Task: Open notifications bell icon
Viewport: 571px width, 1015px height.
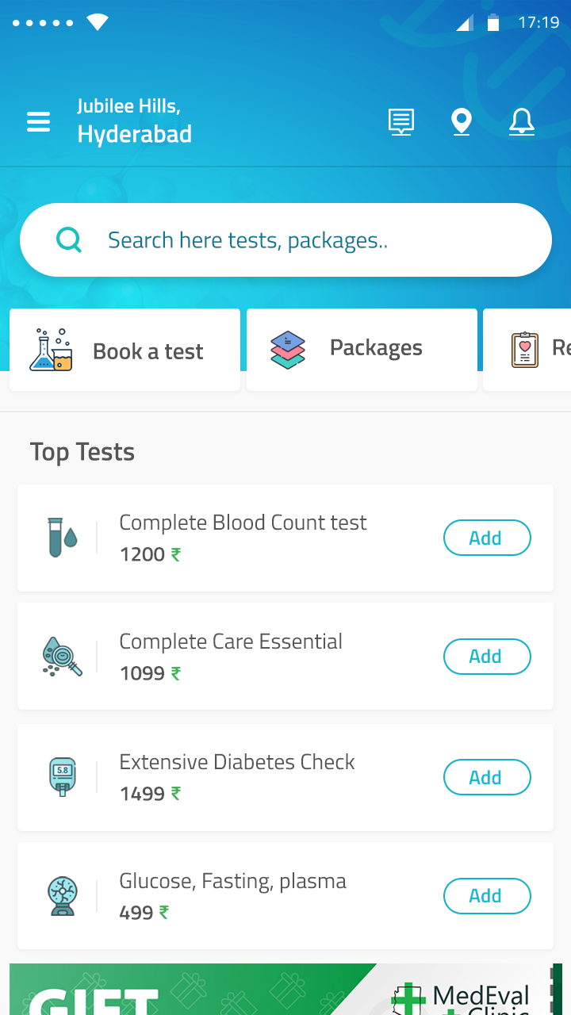Action: click(521, 122)
